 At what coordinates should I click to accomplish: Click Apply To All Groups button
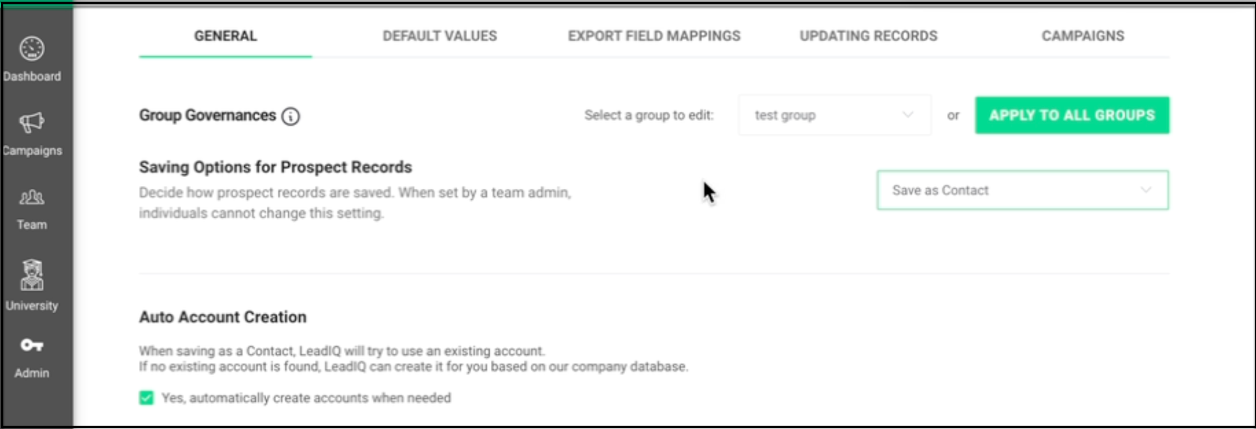point(1072,115)
